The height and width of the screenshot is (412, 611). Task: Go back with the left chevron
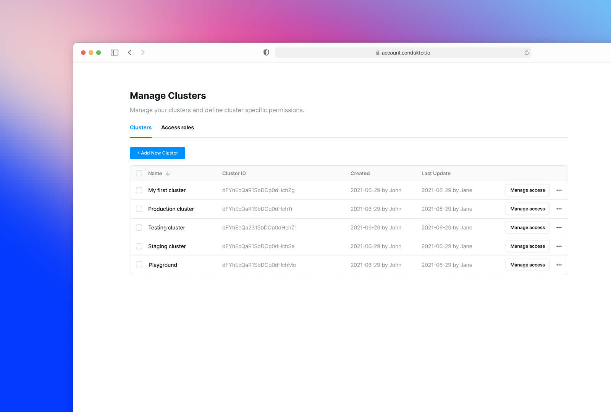[129, 53]
